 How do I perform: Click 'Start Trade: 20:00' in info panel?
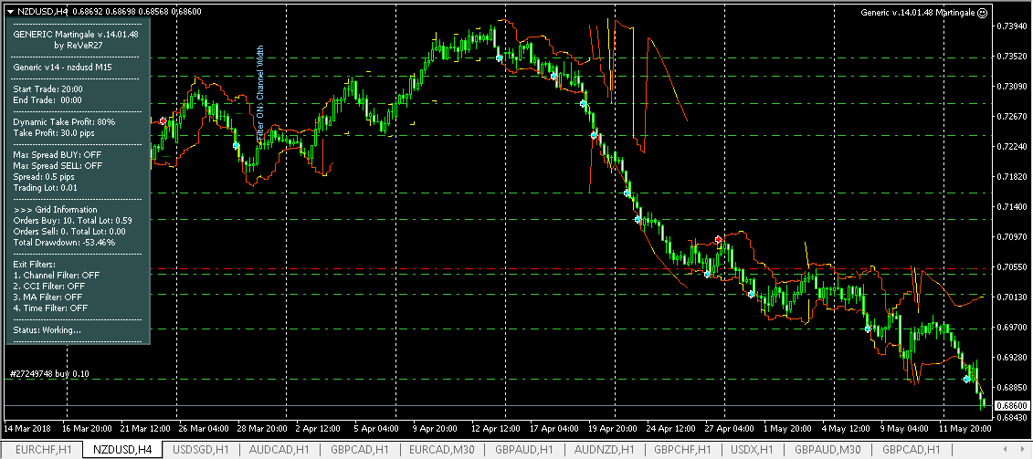[x=47, y=89]
